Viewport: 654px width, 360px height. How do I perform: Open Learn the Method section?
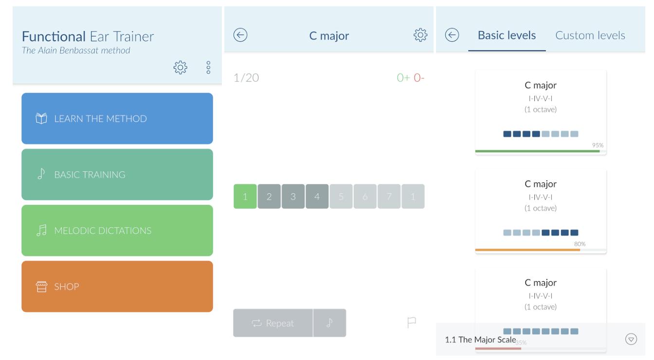117,119
